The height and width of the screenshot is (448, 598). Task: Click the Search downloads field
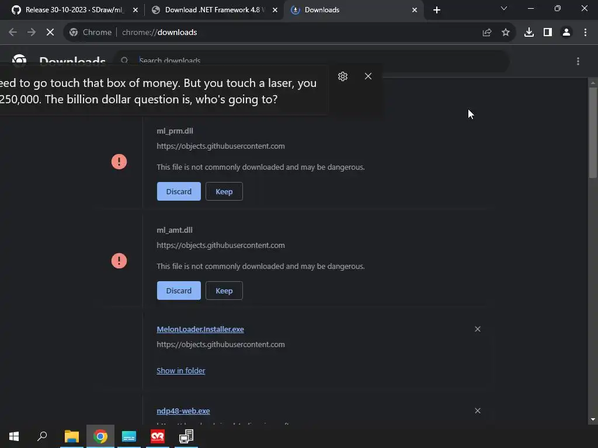pyautogui.click(x=313, y=61)
